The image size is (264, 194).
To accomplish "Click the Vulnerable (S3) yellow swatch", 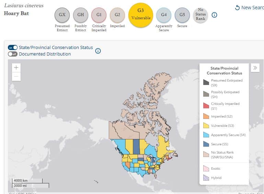I will [x=206, y=125].
